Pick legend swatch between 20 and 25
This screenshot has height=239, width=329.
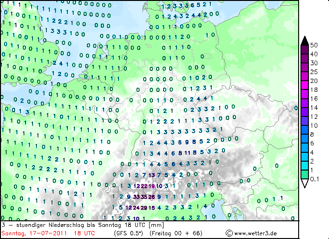point(305,76)
